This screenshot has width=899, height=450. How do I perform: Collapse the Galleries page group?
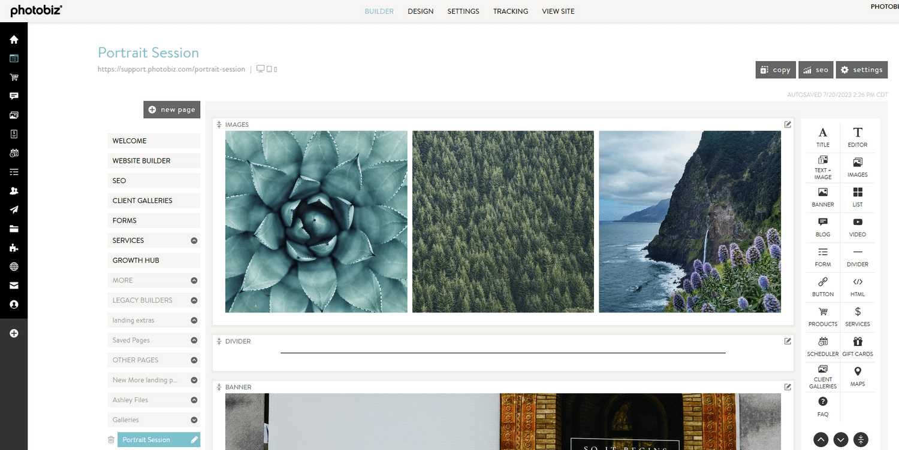(194, 419)
